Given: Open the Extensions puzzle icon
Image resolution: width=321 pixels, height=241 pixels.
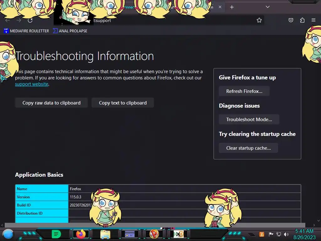Looking at the screenshot, I should [302, 20].
